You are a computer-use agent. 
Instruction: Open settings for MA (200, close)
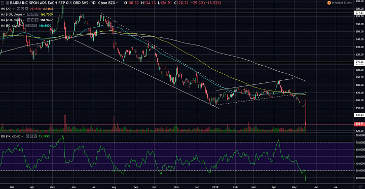point(33,20)
